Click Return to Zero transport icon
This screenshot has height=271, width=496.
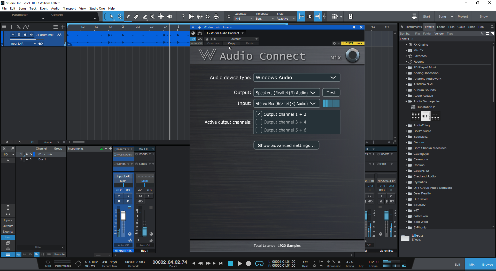point(221,263)
